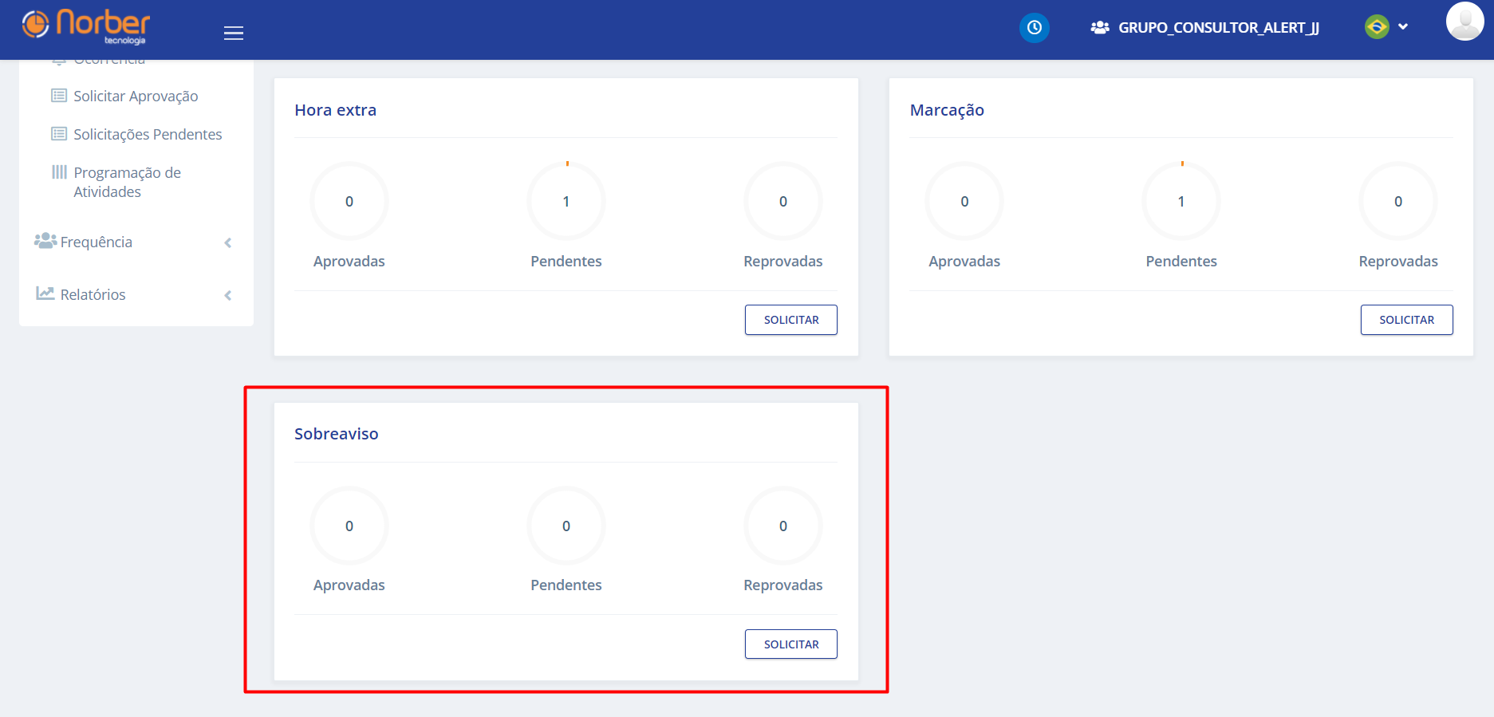Image resolution: width=1494 pixels, height=717 pixels.
Task: Open the user avatar profile picture
Action: click(1464, 22)
